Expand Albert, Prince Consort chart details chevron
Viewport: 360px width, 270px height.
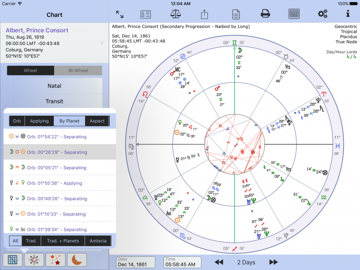click(x=101, y=44)
